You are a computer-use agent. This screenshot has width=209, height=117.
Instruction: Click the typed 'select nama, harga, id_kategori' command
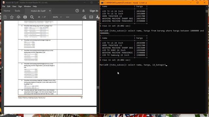[x=147, y=65]
